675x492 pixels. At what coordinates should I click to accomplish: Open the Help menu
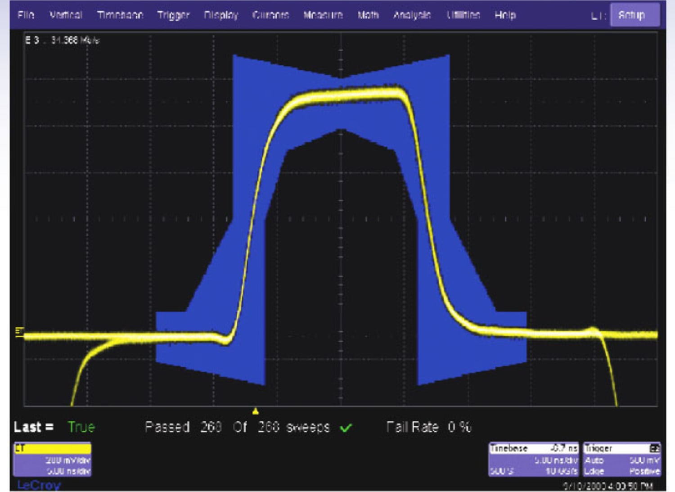(505, 15)
